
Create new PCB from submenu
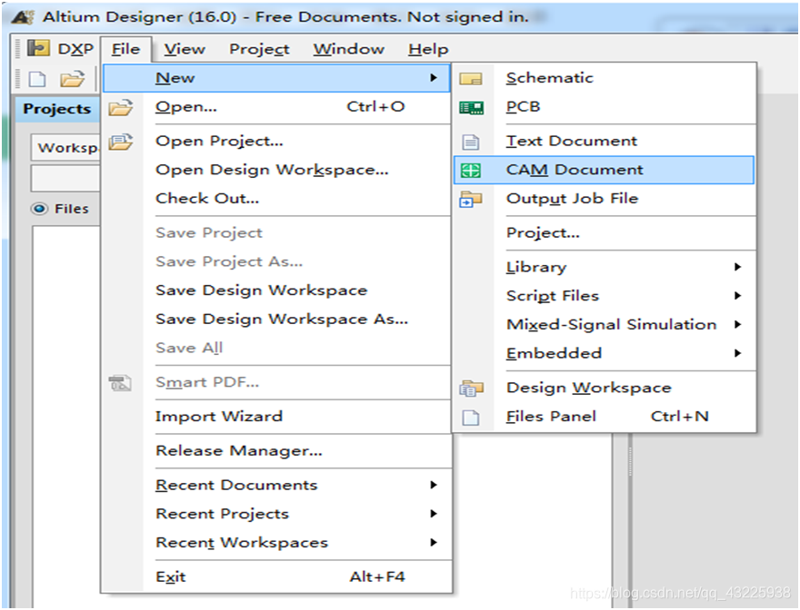(604, 107)
